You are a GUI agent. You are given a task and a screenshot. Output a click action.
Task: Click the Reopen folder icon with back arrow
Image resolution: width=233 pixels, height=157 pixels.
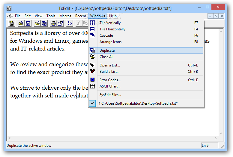[x=37, y=23]
